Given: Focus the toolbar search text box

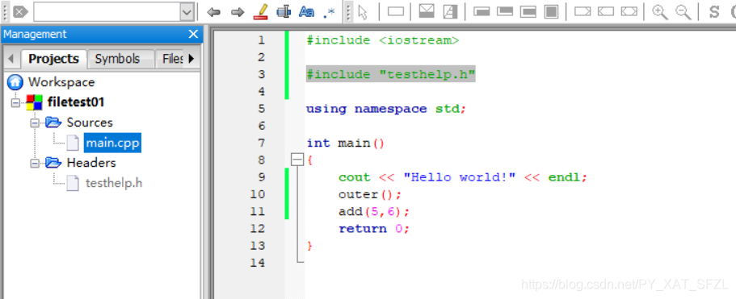Looking at the screenshot, I should 107,12.
